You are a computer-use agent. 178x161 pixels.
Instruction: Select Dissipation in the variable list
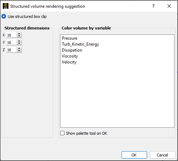tap(117, 50)
